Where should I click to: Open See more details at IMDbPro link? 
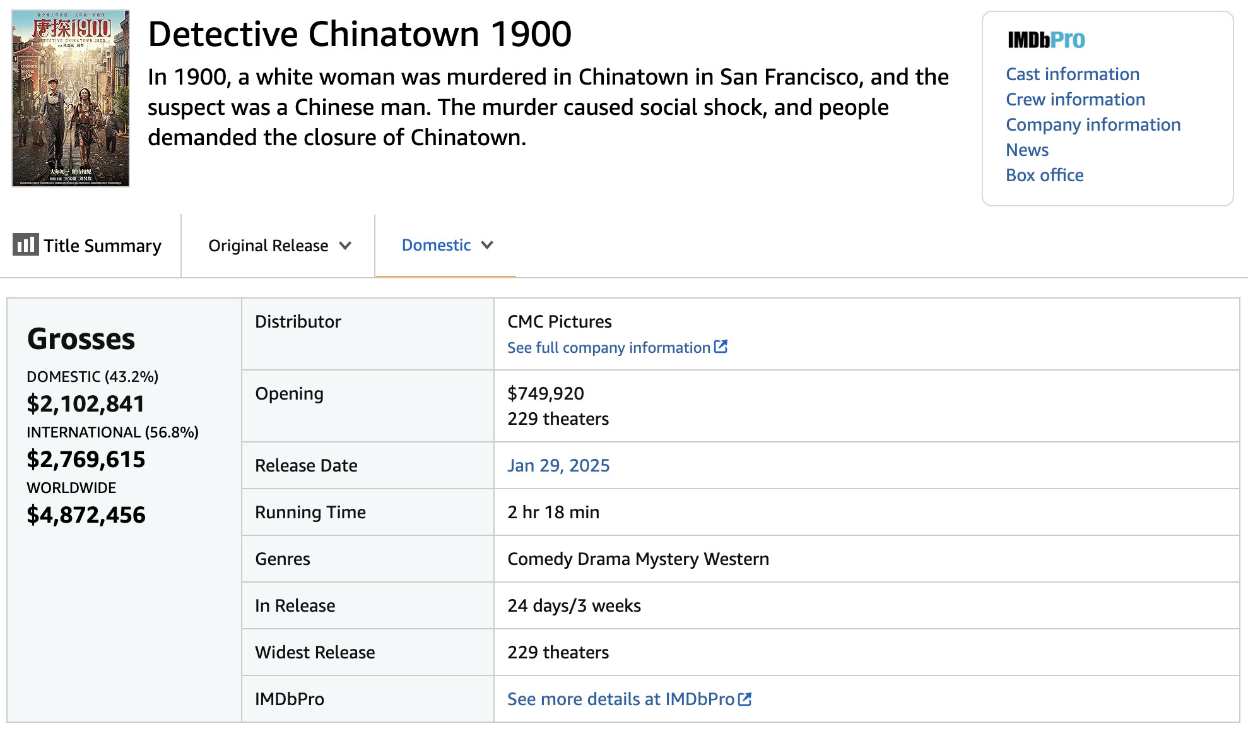pos(621,699)
